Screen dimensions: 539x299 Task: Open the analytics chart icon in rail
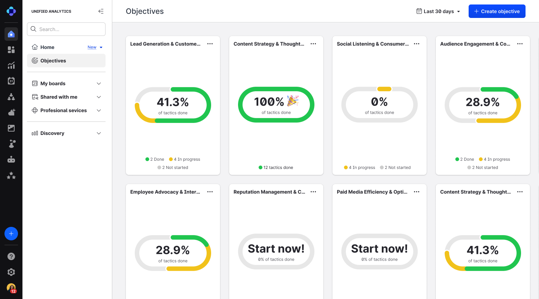click(11, 65)
